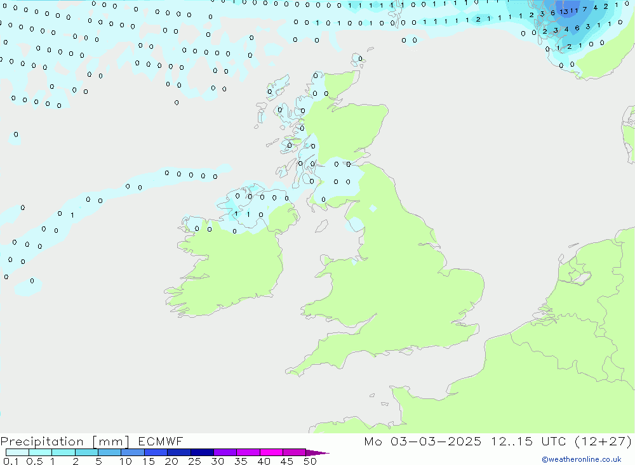The height and width of the screenshot is (465, 635).
Task: Click the legend label "10"
Action: click(126, 461)
